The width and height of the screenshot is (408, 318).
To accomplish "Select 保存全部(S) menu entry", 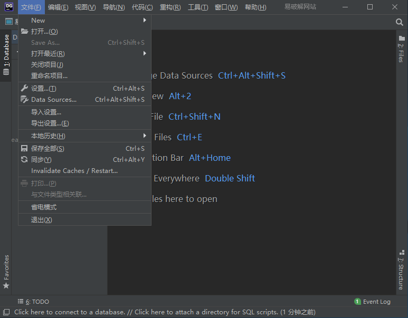I will (x=84, y=149).
